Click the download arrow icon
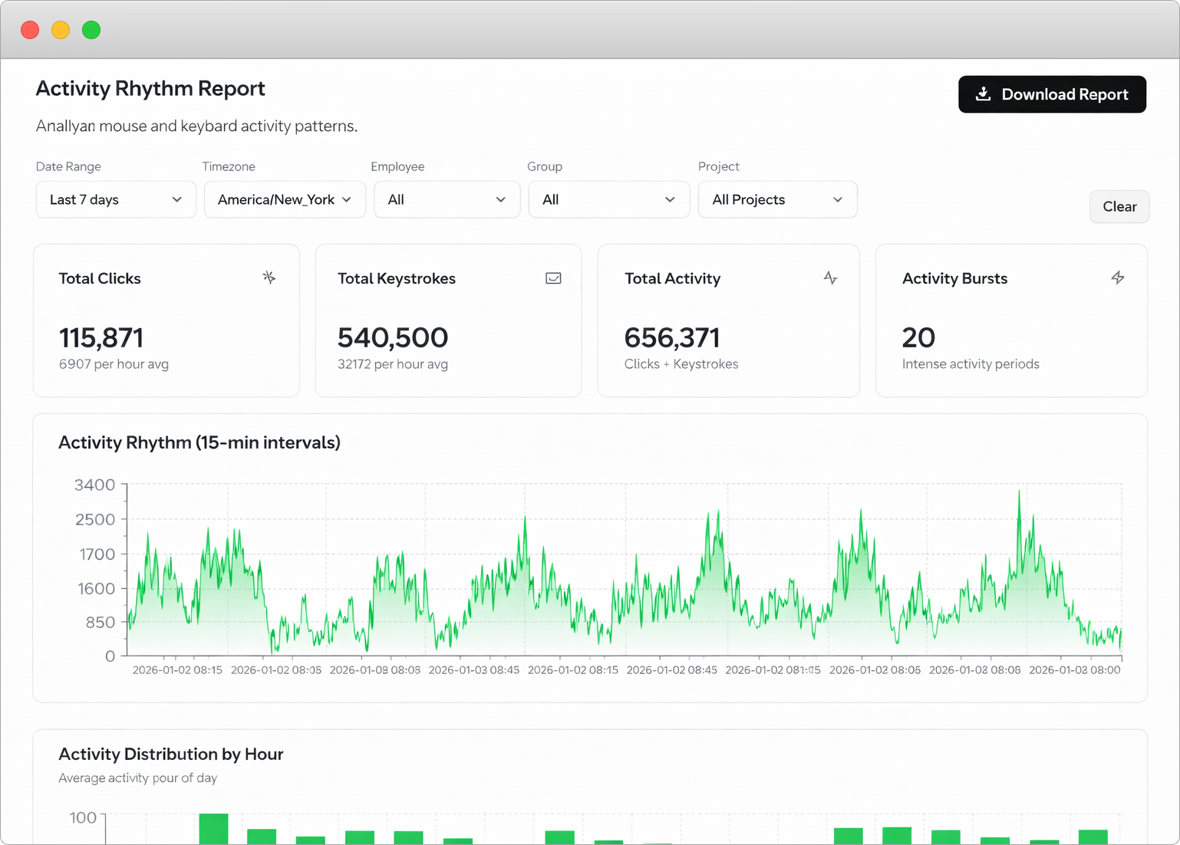1180x845 pixels. pyautogui.click(x=983, y=94)
